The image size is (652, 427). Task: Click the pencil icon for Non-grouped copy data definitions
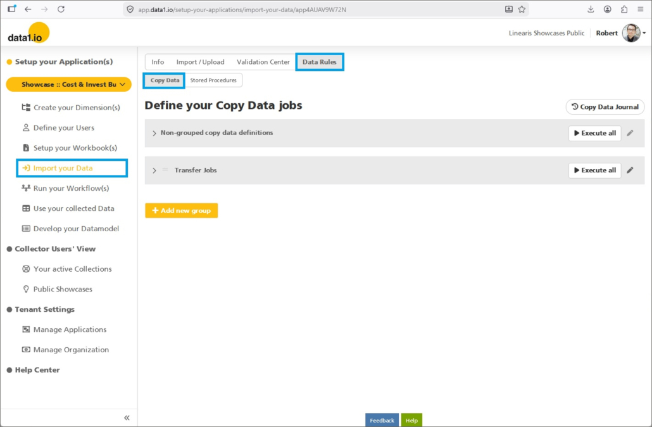coord(630,133)
